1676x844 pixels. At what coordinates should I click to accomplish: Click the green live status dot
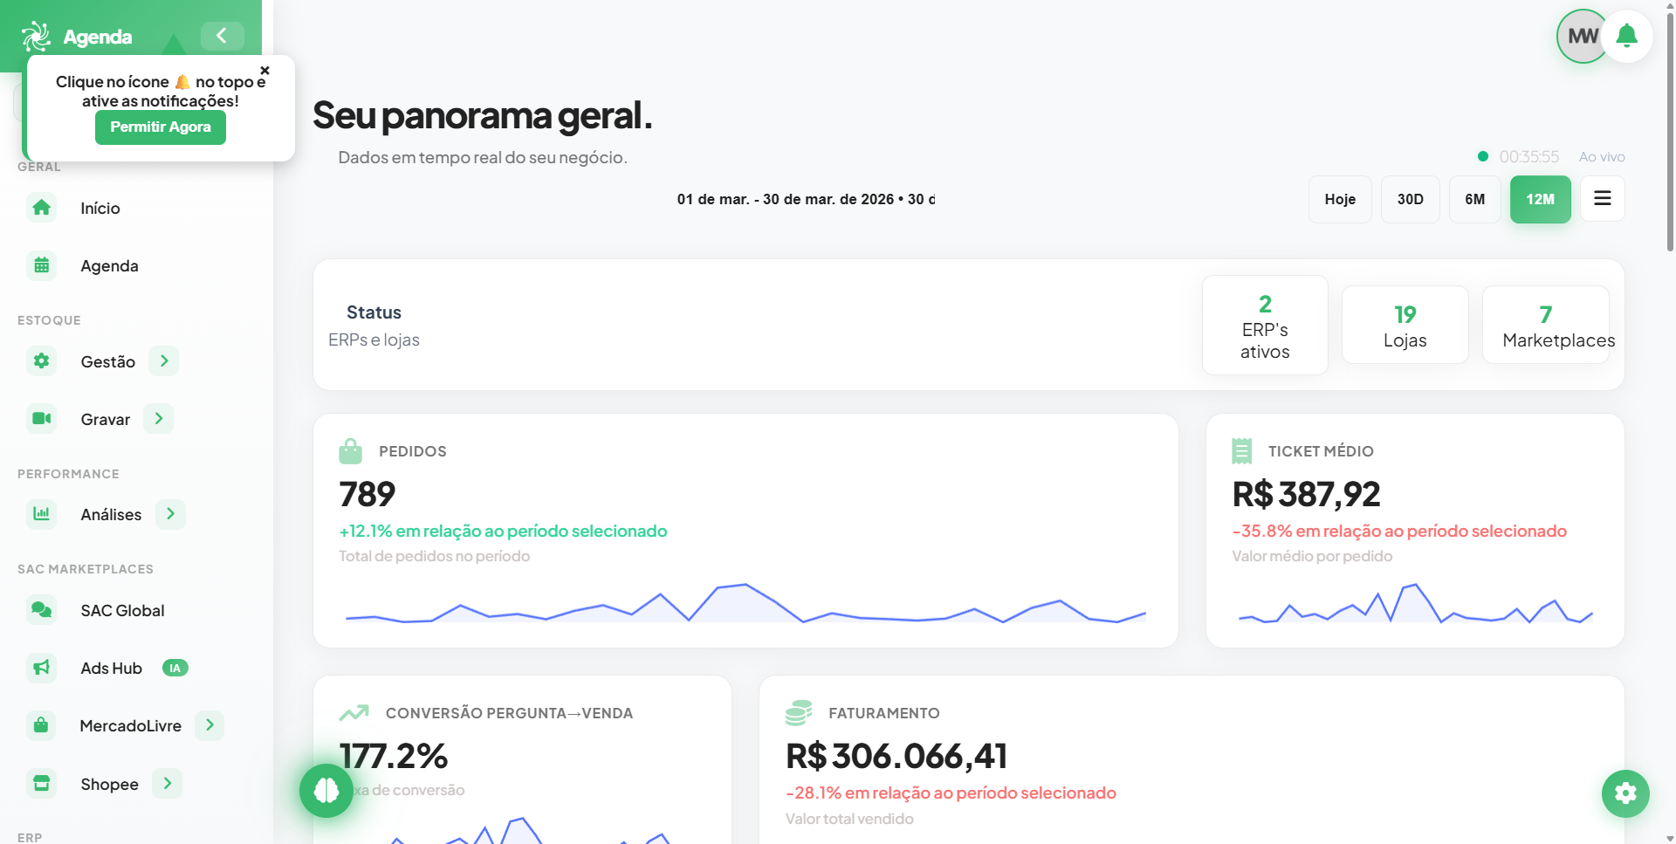click(1482, 156)
